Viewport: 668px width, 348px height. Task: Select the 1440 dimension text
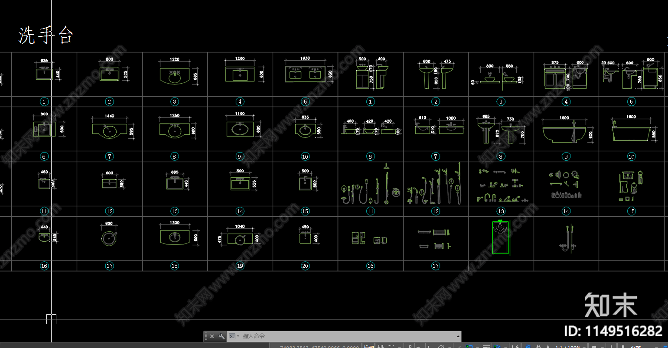pyautogui.click(x=109, y=116)
